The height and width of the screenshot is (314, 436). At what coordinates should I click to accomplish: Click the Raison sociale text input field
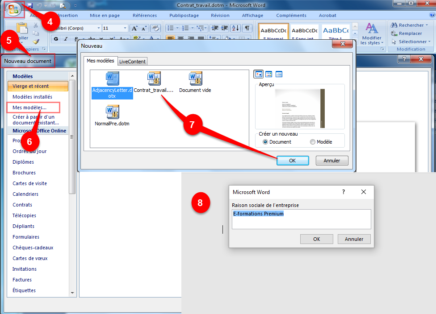click(x=301, y=219)
